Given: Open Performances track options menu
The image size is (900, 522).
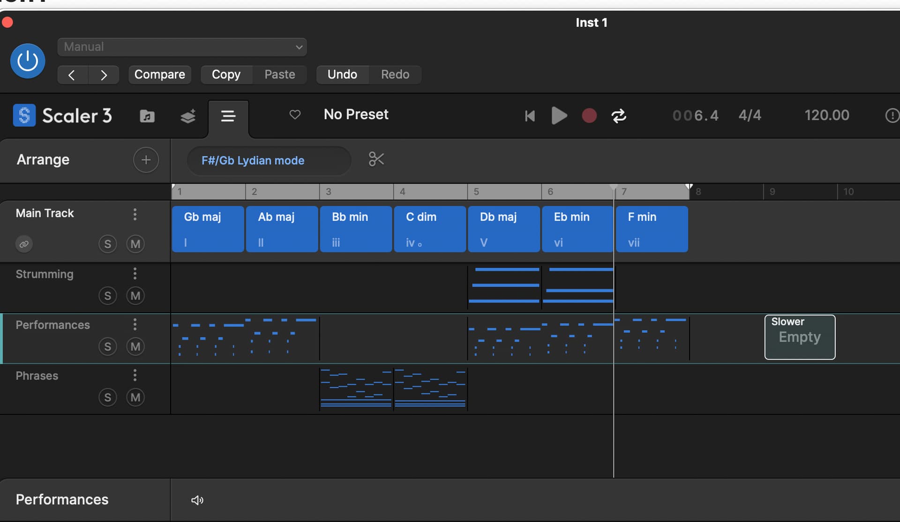Looking at the screenshot, I should [x=135, y=324].
